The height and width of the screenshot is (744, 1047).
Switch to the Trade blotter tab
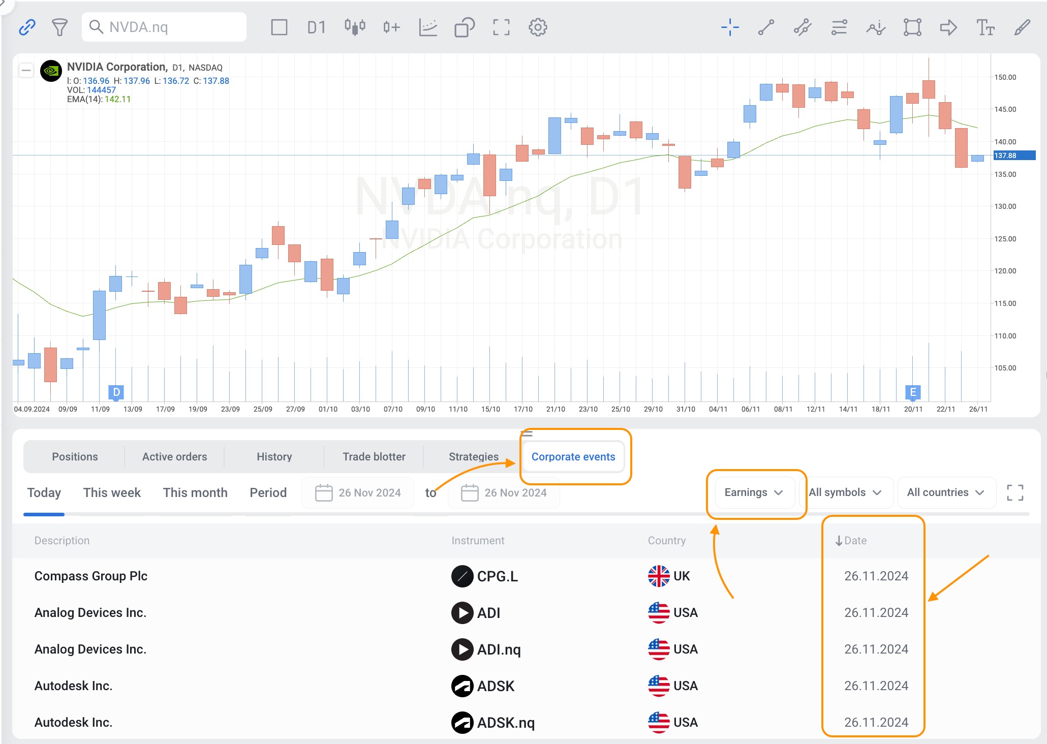click(374, 456)
